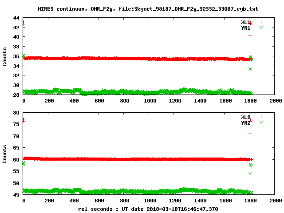
Task: Click the rel seconds UT date axis caption
Action: tap(148, 209)
